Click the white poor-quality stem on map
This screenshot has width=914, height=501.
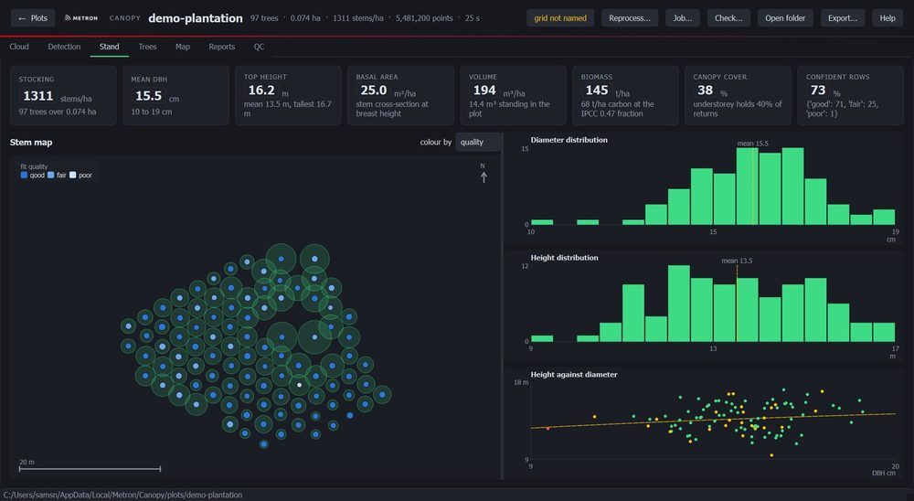click(x=300, y=385)
